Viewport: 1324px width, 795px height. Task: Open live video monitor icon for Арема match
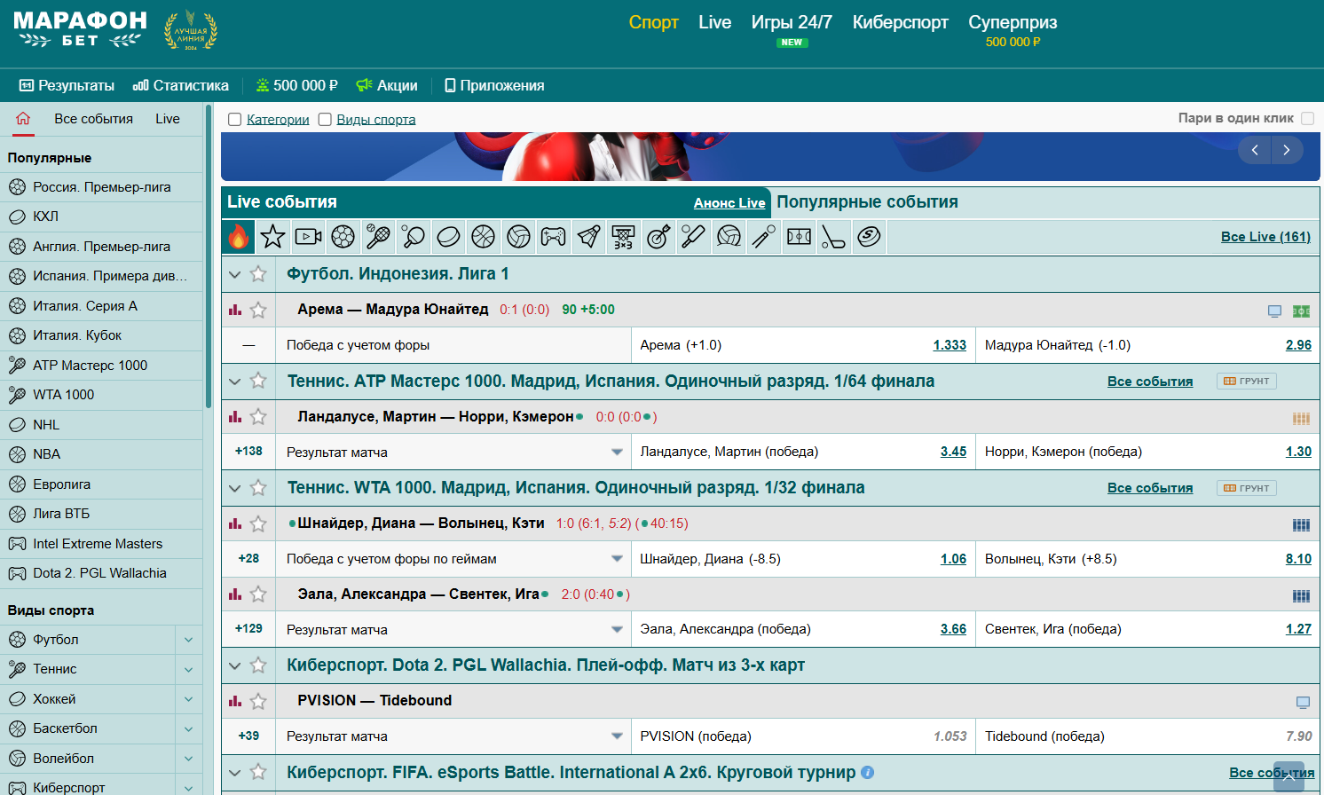[1274, 311]
